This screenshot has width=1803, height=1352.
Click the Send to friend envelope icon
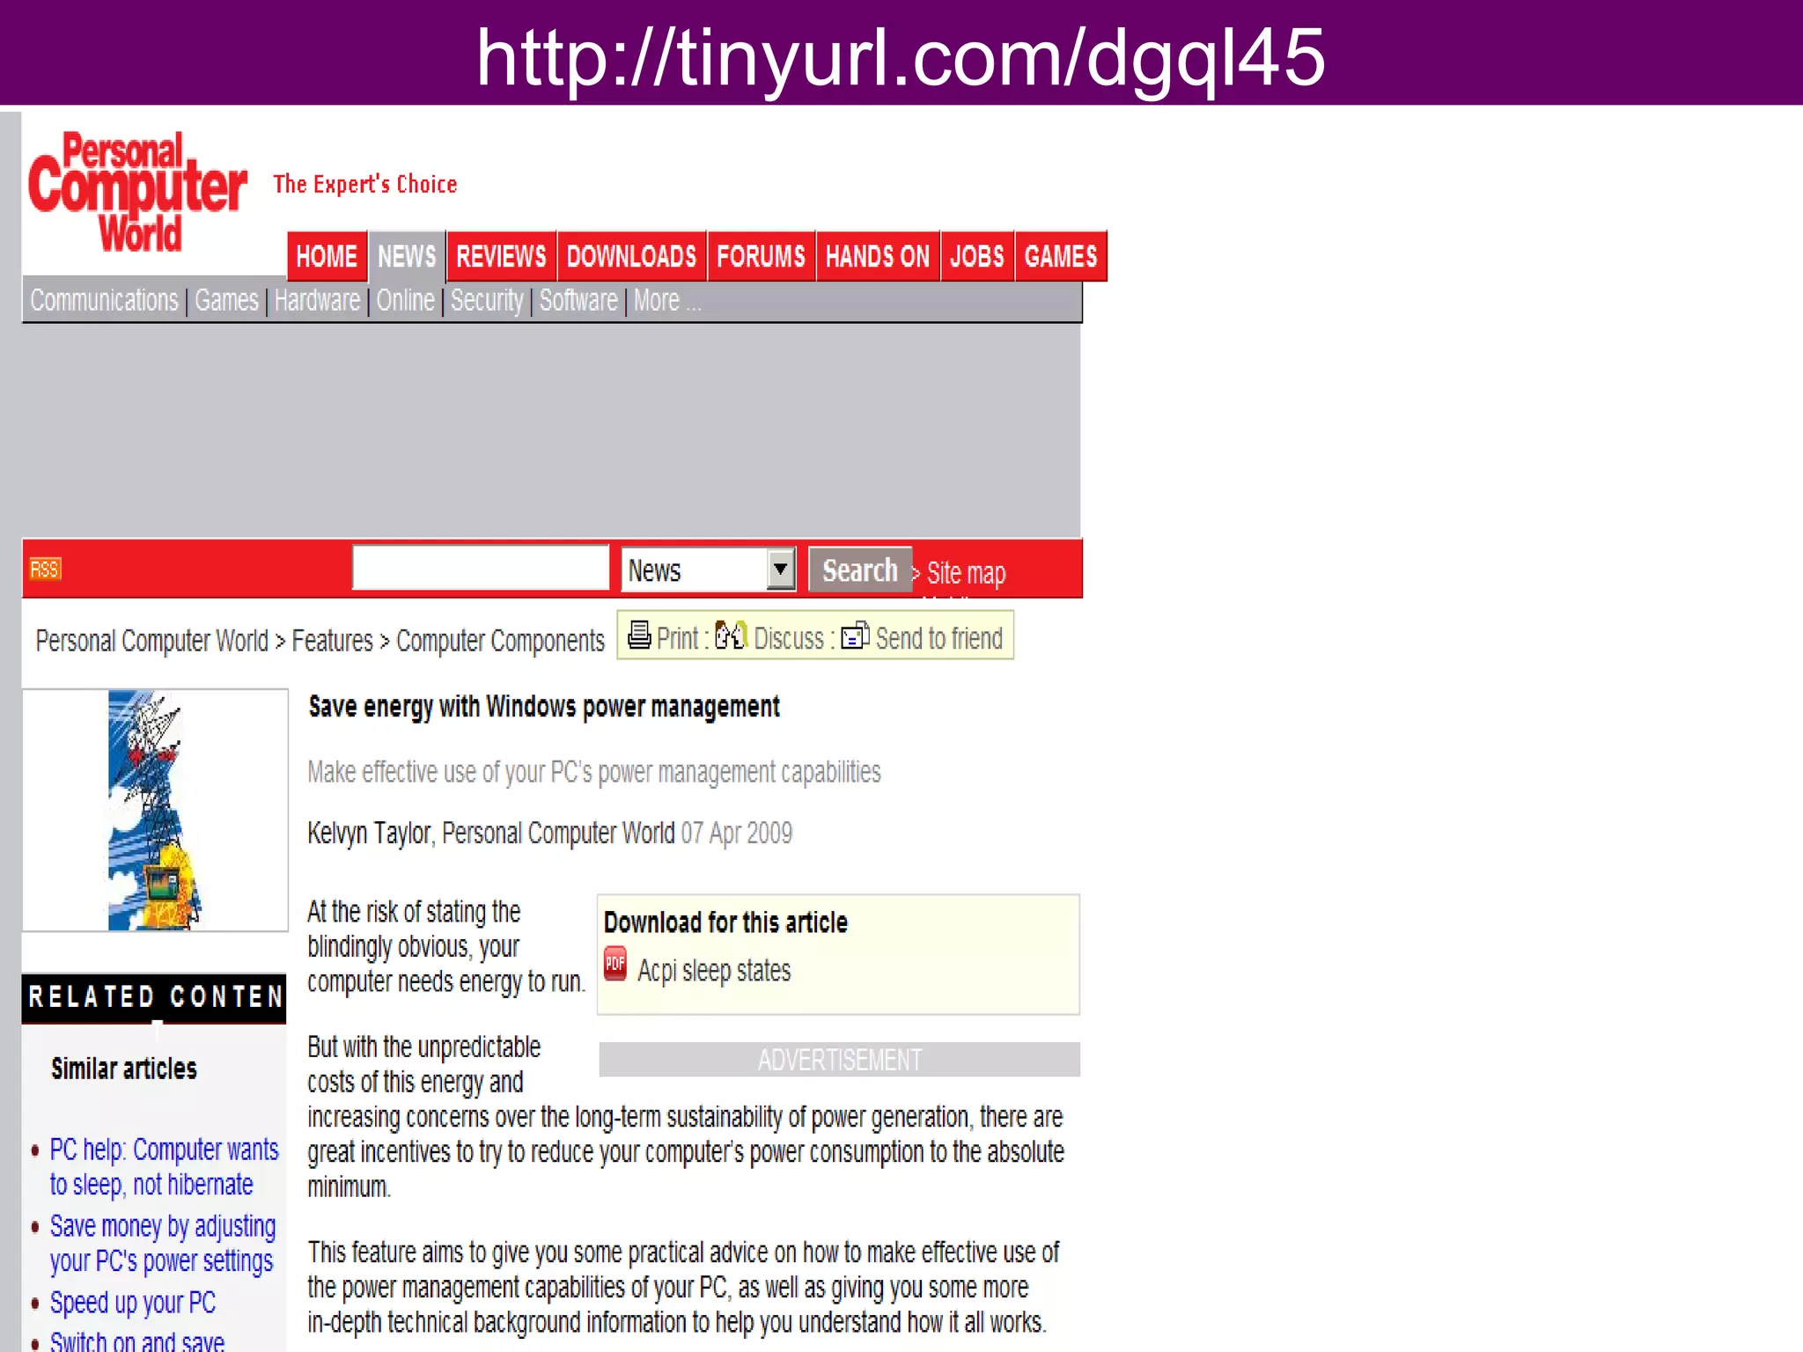pyautogui.click(x=855, y=635)
